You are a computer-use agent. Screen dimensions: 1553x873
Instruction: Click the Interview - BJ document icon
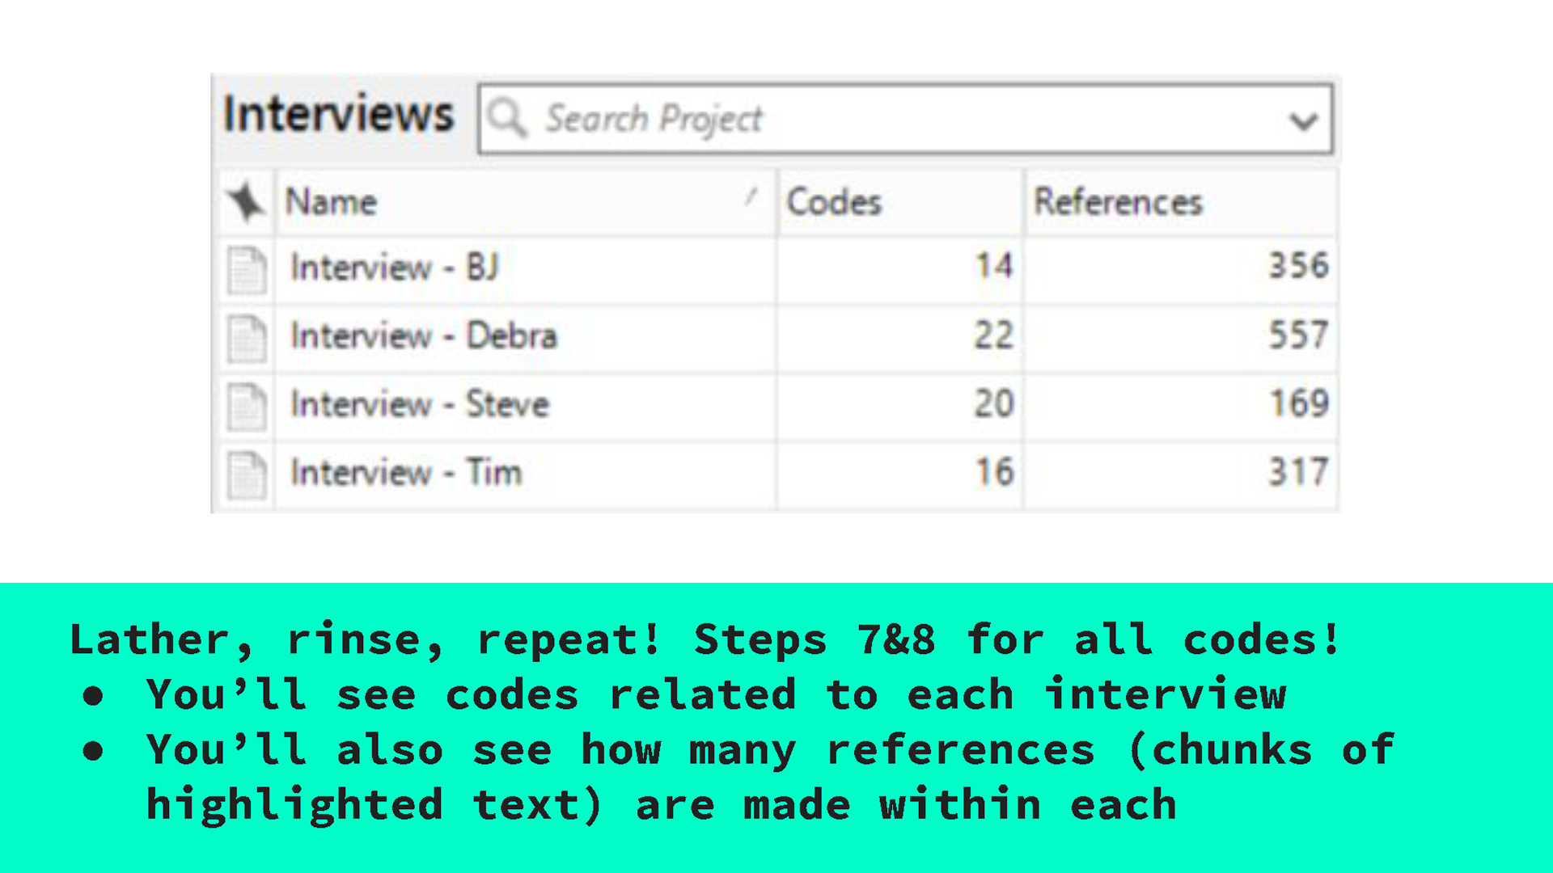click(x=247, y=269)
